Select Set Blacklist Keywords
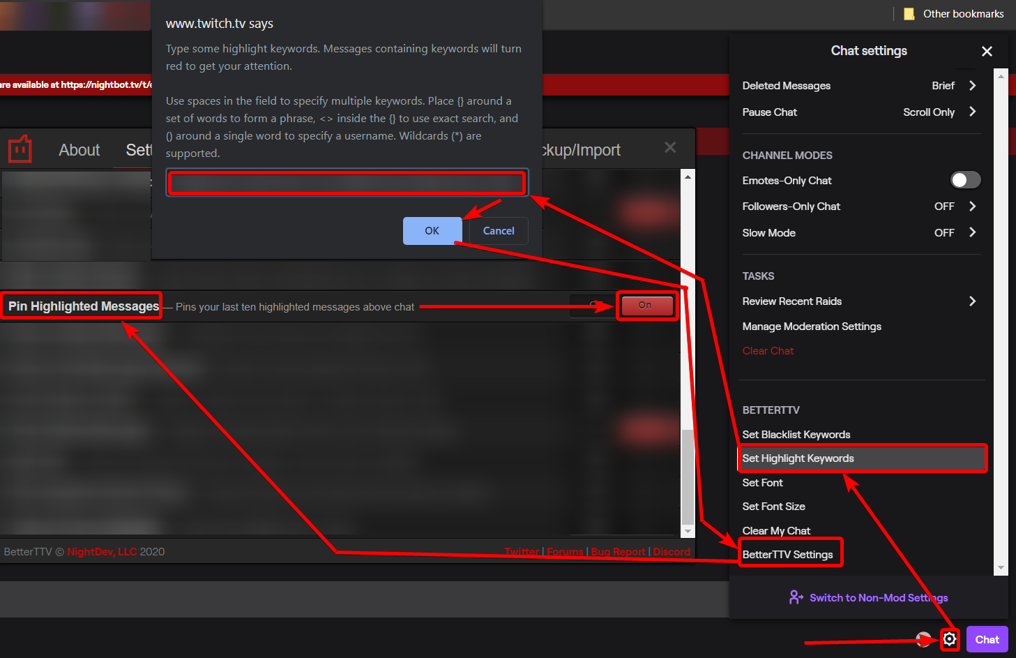This screenshot has width=1016, height=658. (796, 434)
